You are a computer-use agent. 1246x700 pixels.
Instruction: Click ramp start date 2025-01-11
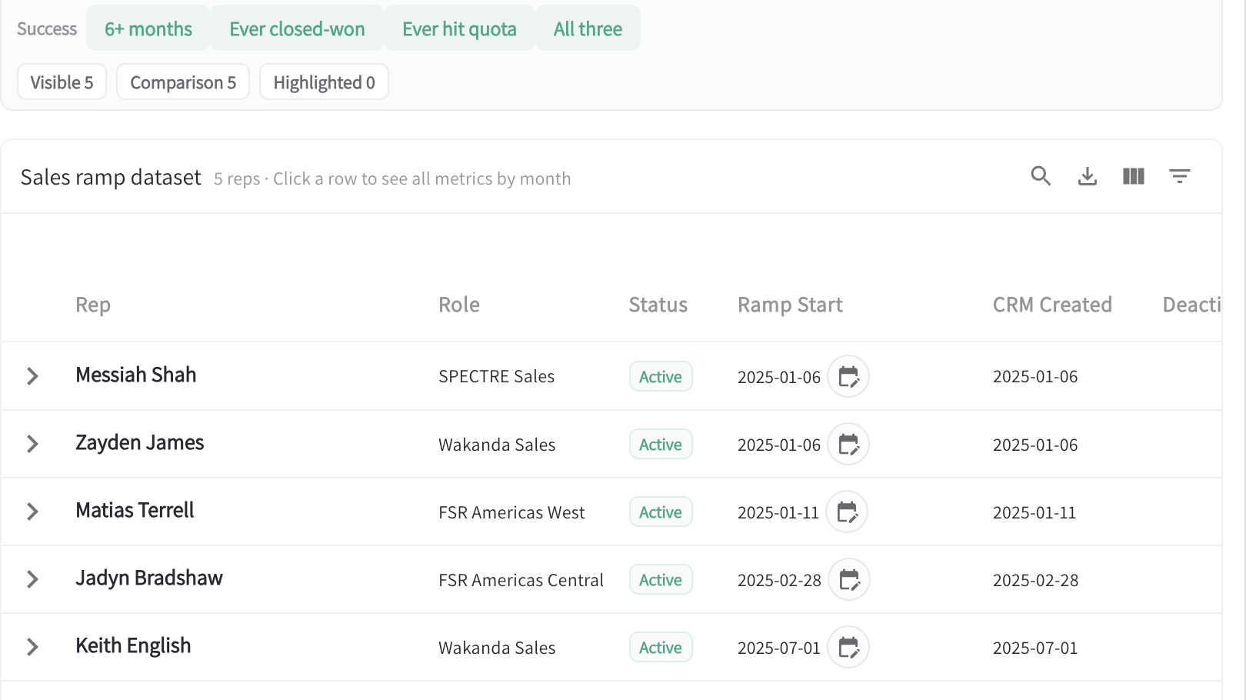click(x=778, y=512)
